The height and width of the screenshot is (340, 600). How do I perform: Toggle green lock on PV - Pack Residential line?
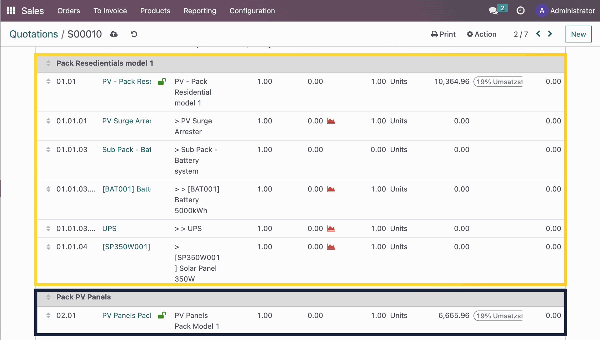coord(162,81)
